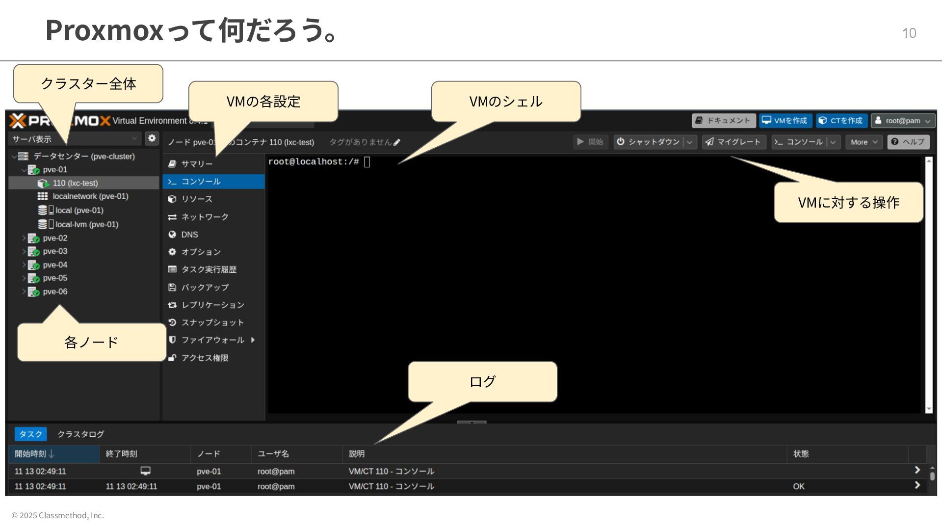Click the pencil icon to edit tags
942x530 pixels.
397,142
